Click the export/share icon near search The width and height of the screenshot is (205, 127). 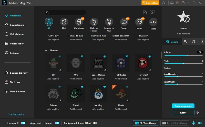pos(145,12)
